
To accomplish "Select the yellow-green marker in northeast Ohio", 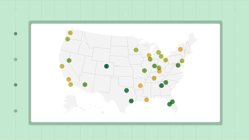I will (166, 60).
